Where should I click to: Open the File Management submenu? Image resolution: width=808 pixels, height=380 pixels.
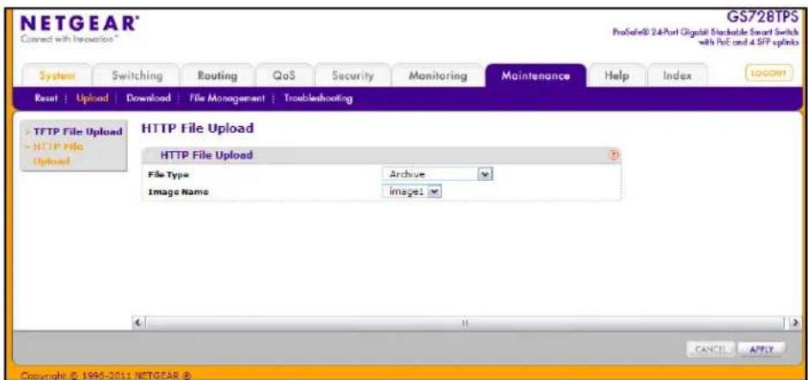pos(227,98)
